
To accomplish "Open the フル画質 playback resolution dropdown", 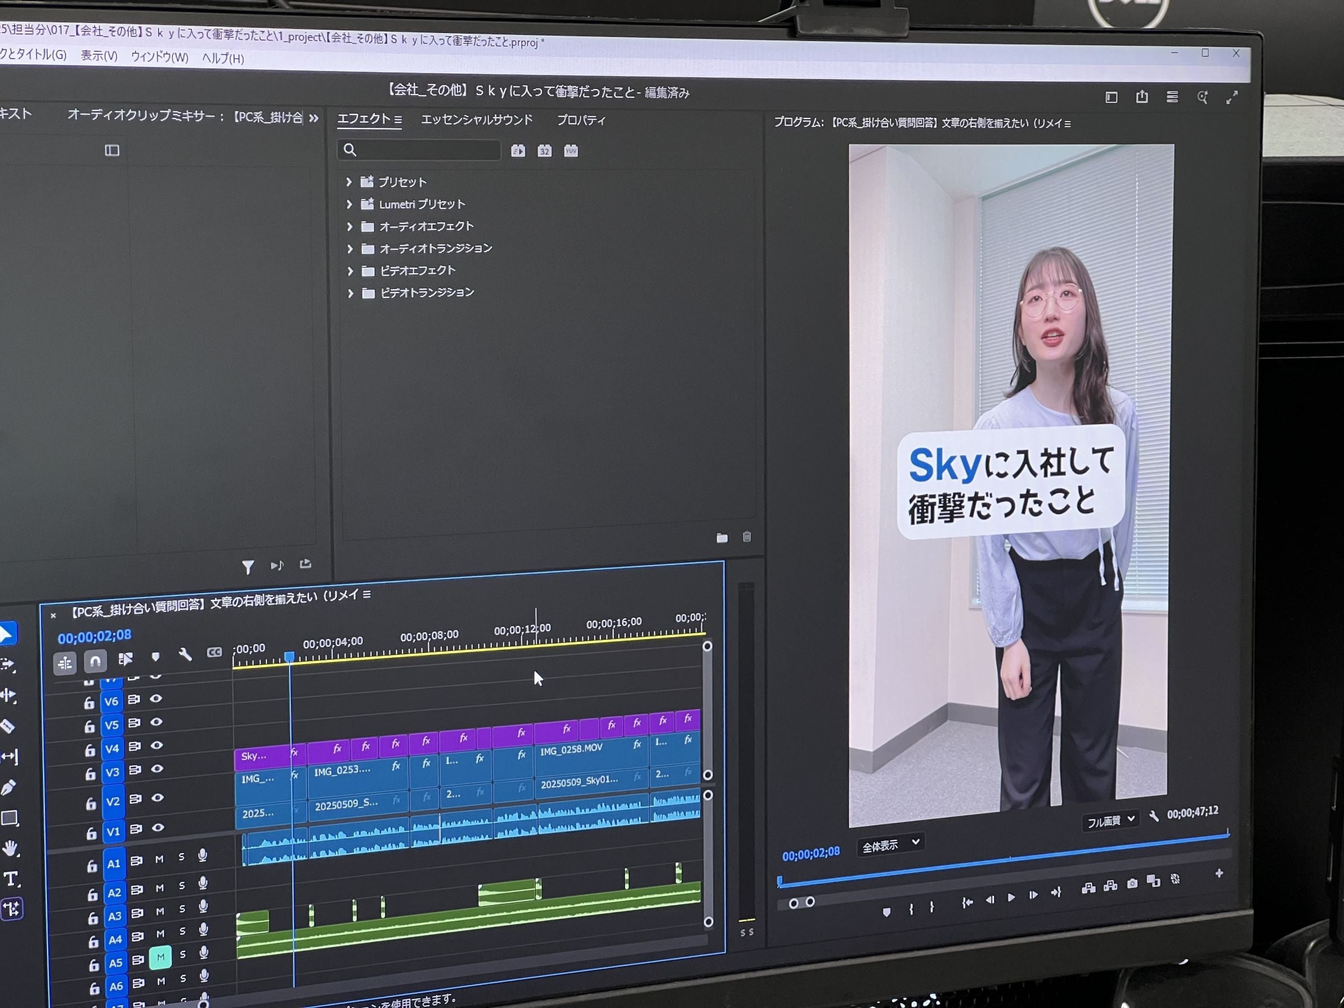I will pos(1110,821).
